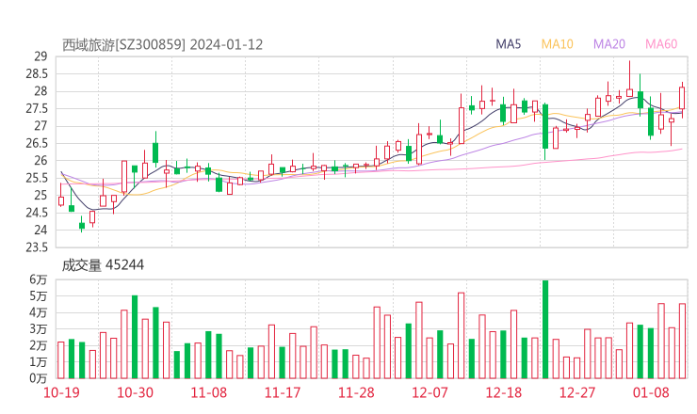The height and width of the screenshot is (414, 697).
Task: Click the MA10 legend label
Action: click(x=557, y=44)
